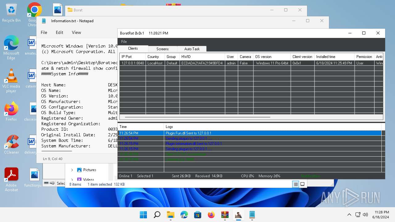The image size is (395, 222).
Task: Open Microsoft Edge from the taskbar
Action: pyautogui.click(x=184, y=215)
